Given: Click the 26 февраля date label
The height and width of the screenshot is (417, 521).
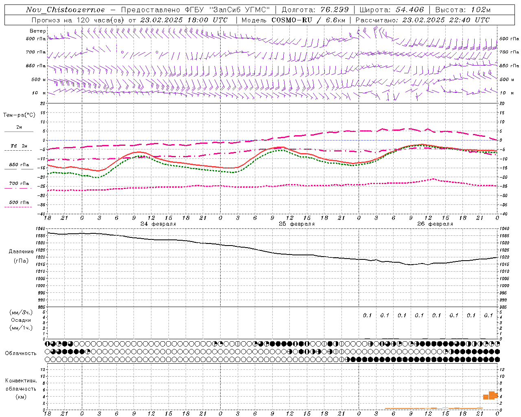Looking at the screenshot, I should click(x=435, y=224).
